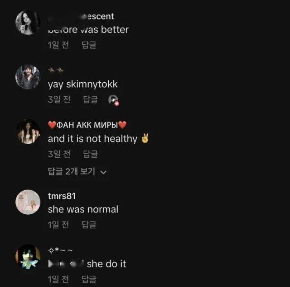Reply to 'she do it' comment
This screenshot has width=290, height=287.
(x=89, y=279)
